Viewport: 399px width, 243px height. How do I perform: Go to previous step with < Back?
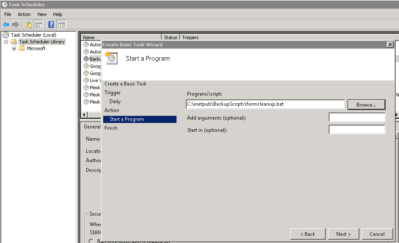click(308, 234)
